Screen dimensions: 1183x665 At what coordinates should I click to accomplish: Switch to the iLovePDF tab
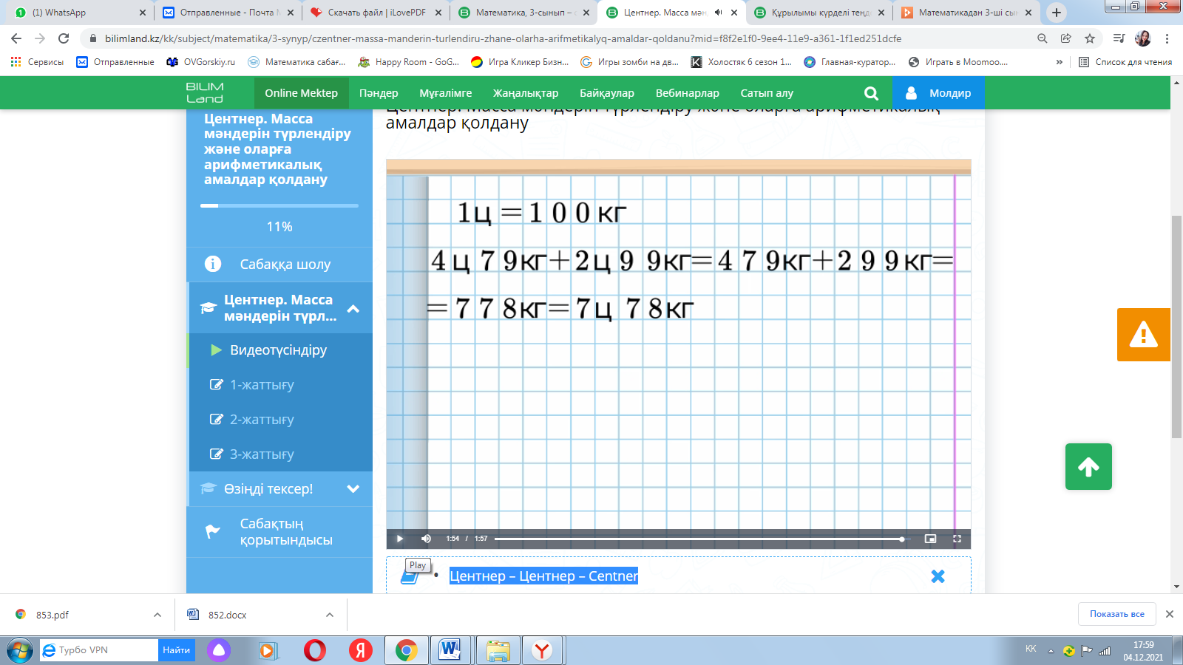point(376,13)
